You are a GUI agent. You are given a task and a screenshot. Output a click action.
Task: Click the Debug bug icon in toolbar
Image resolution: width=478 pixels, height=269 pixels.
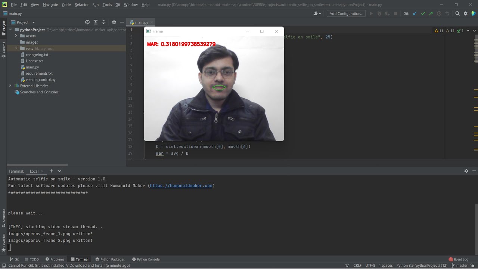point(379,13)
